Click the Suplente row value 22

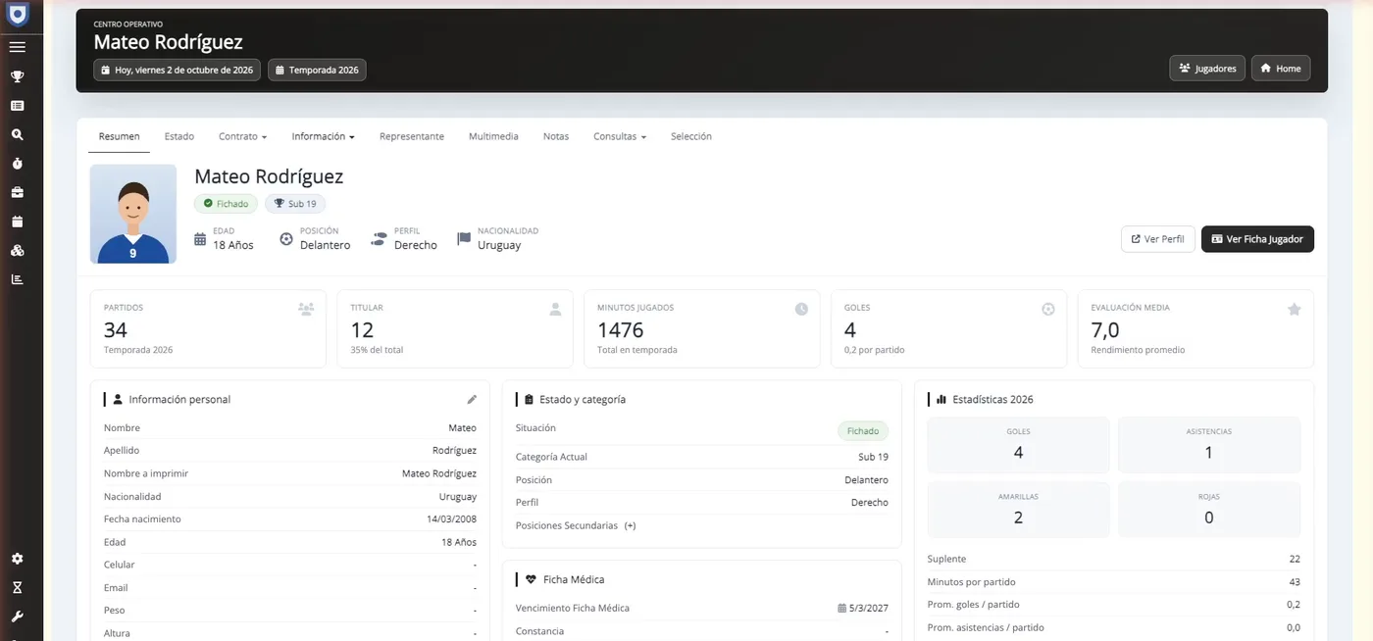click(x=1295, y=559)
